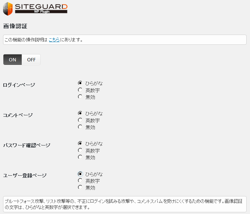Screen dimensions: 250x214
Task: Click the パスワード確認ページ label
Action: pos(27,145)
